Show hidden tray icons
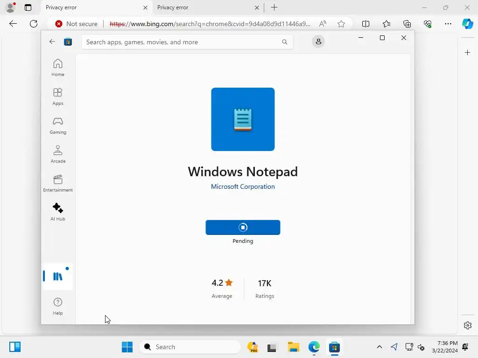Viewport: 478px width, 358px height. 379,347
